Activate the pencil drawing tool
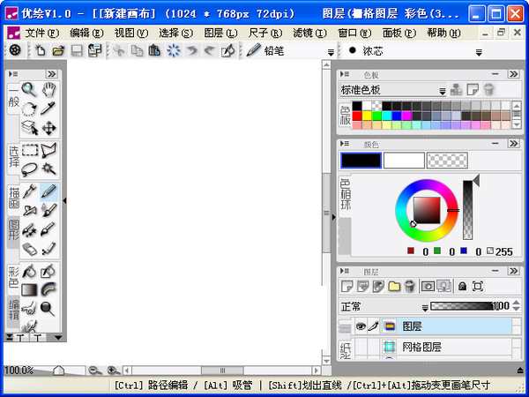Screen dimensions: 529x397 click(49, 190)
